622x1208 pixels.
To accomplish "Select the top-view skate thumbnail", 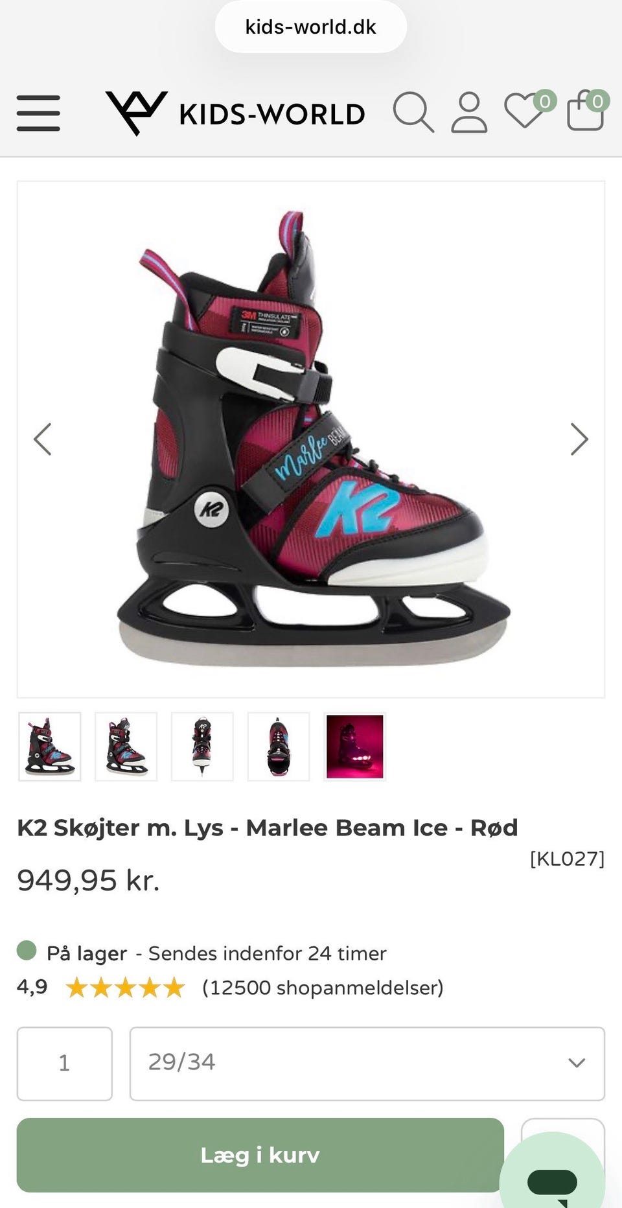I will pyautogui.click(x=279, y=747).
